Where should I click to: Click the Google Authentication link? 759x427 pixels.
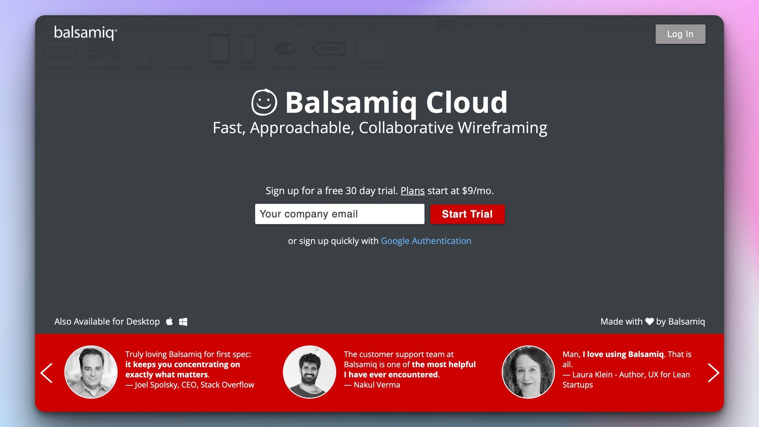click(426, 240)
